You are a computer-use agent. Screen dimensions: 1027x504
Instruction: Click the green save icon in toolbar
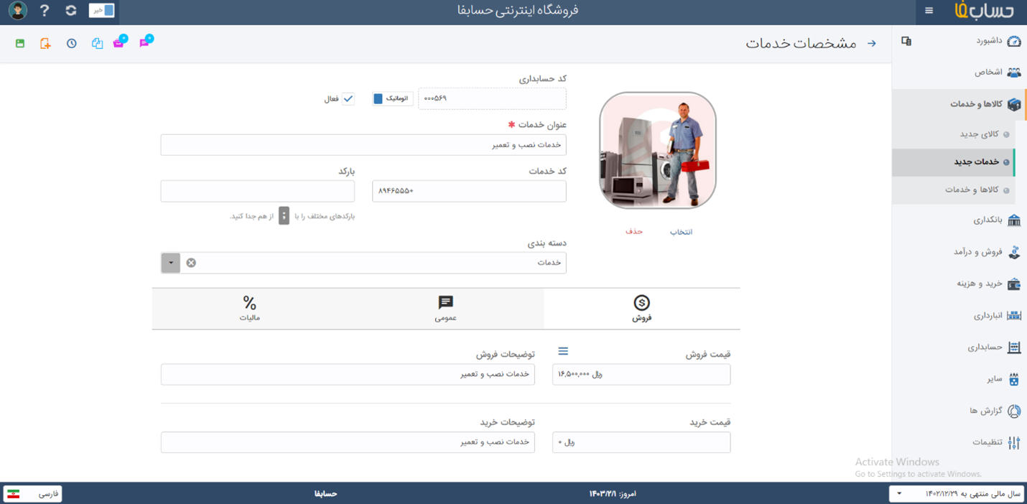20,44
